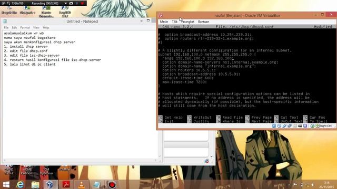
Task: Open File Explorer from the taskbar
Action: [35, 184]
